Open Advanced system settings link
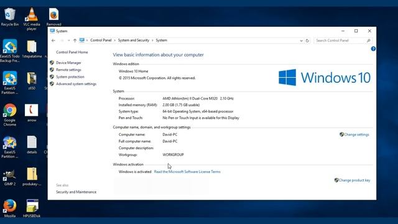Viewport: 398px width, 224px height. pos(76,84)
